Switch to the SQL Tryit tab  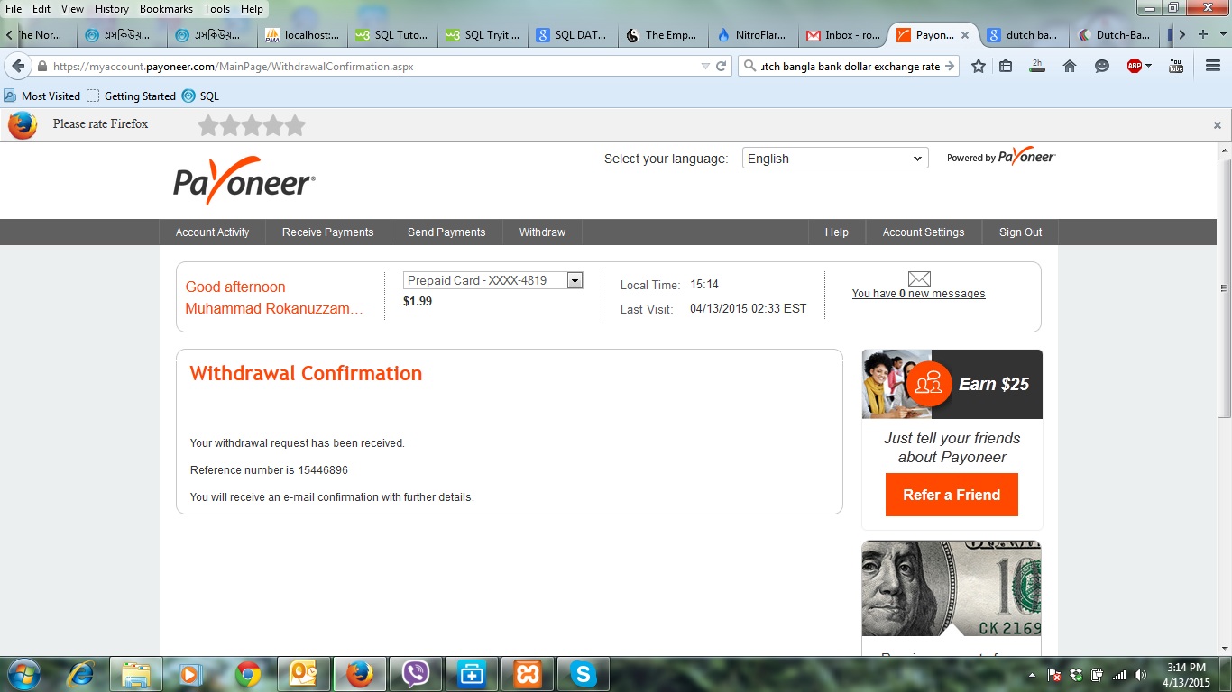483,35
